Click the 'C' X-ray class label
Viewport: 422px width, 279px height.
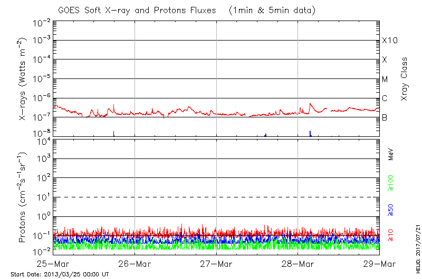pyautogui.click(x=385, y=98)
